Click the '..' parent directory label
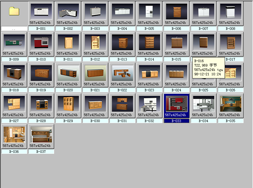This screenshot has height=188, width=253. (x=14, y=29)
